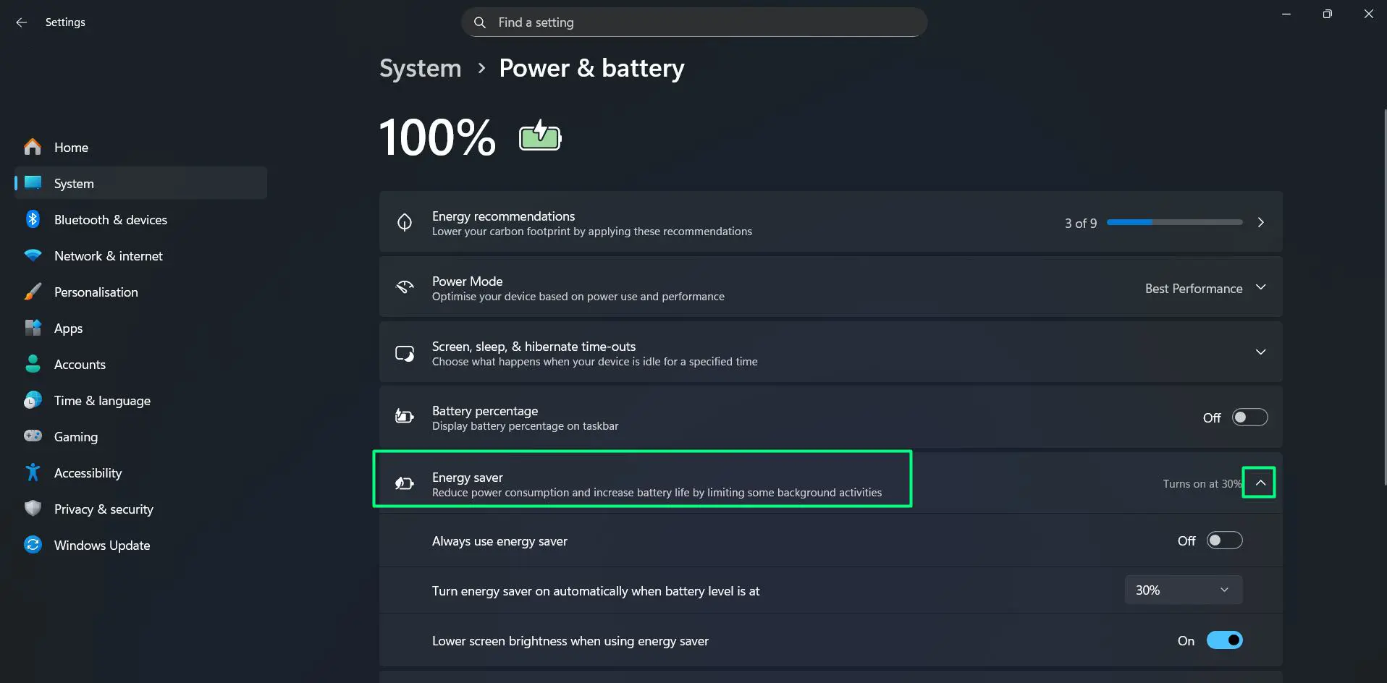Enable Always use energy saver

click(1225, 540)
